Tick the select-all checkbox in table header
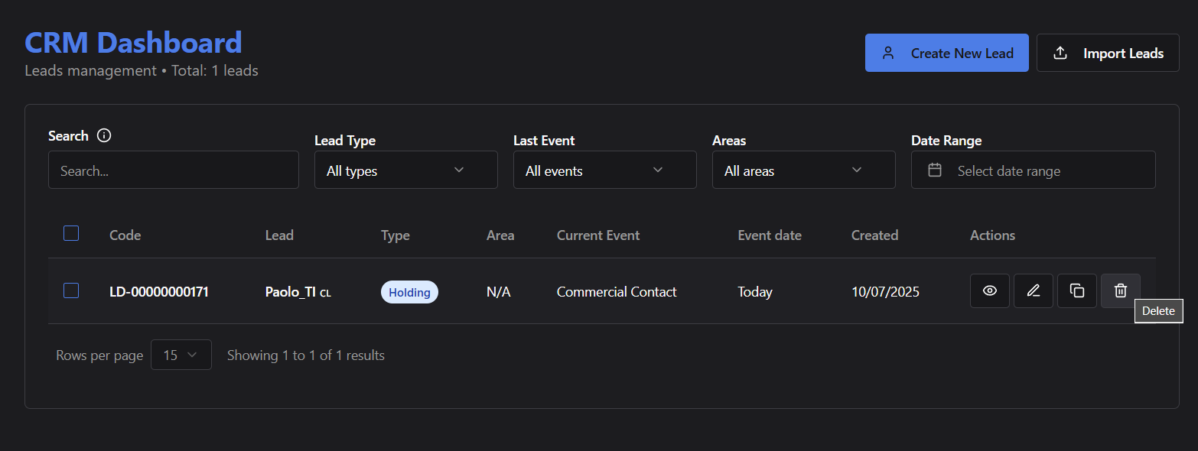Screen dimensions: 1198x451 point(71,234)
